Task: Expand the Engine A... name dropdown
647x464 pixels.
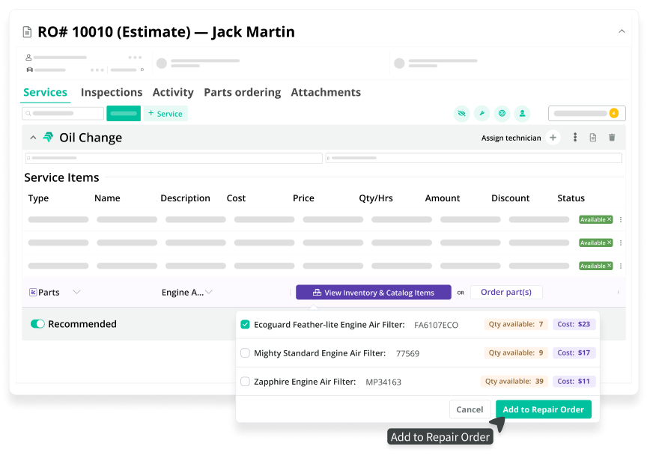Action: 209,293
